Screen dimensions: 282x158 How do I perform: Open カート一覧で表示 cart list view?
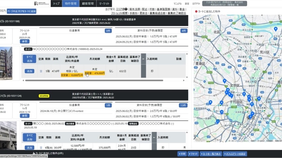tap(211, 154)
